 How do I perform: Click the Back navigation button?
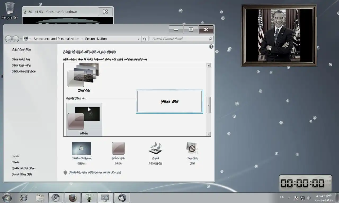[8, 39]
